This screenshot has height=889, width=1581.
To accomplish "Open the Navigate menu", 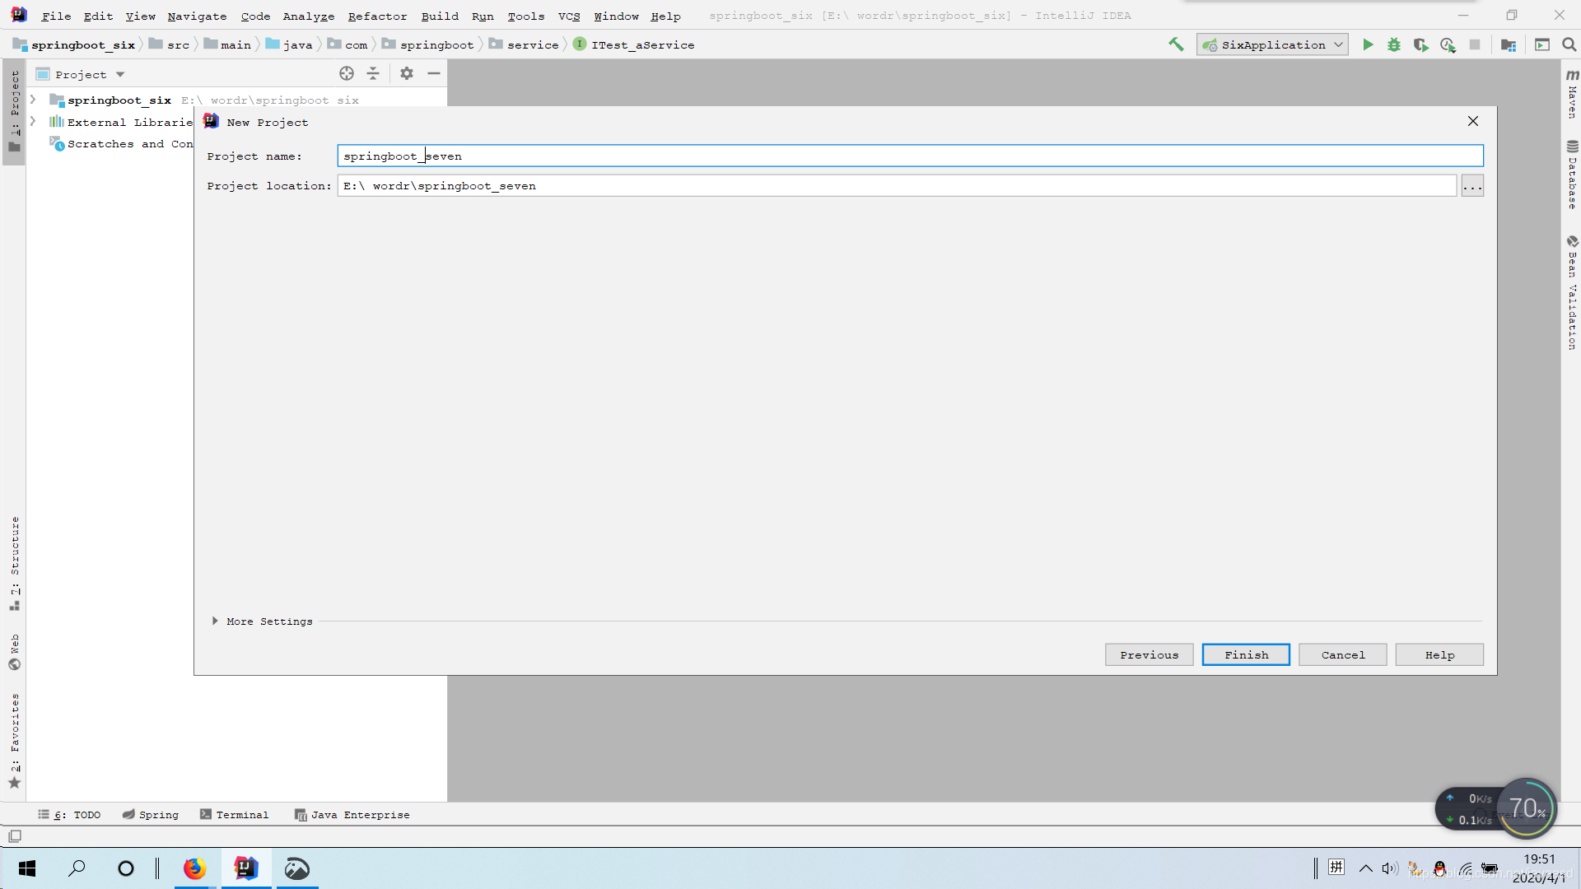I will pyautogui.click(x=197, y=16).
